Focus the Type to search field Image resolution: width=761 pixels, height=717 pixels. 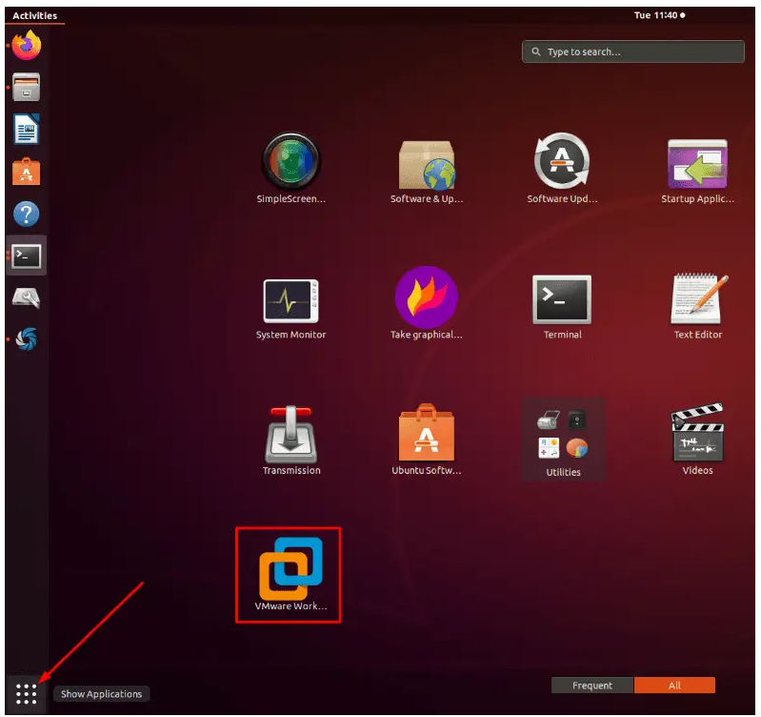click(632, 51)
